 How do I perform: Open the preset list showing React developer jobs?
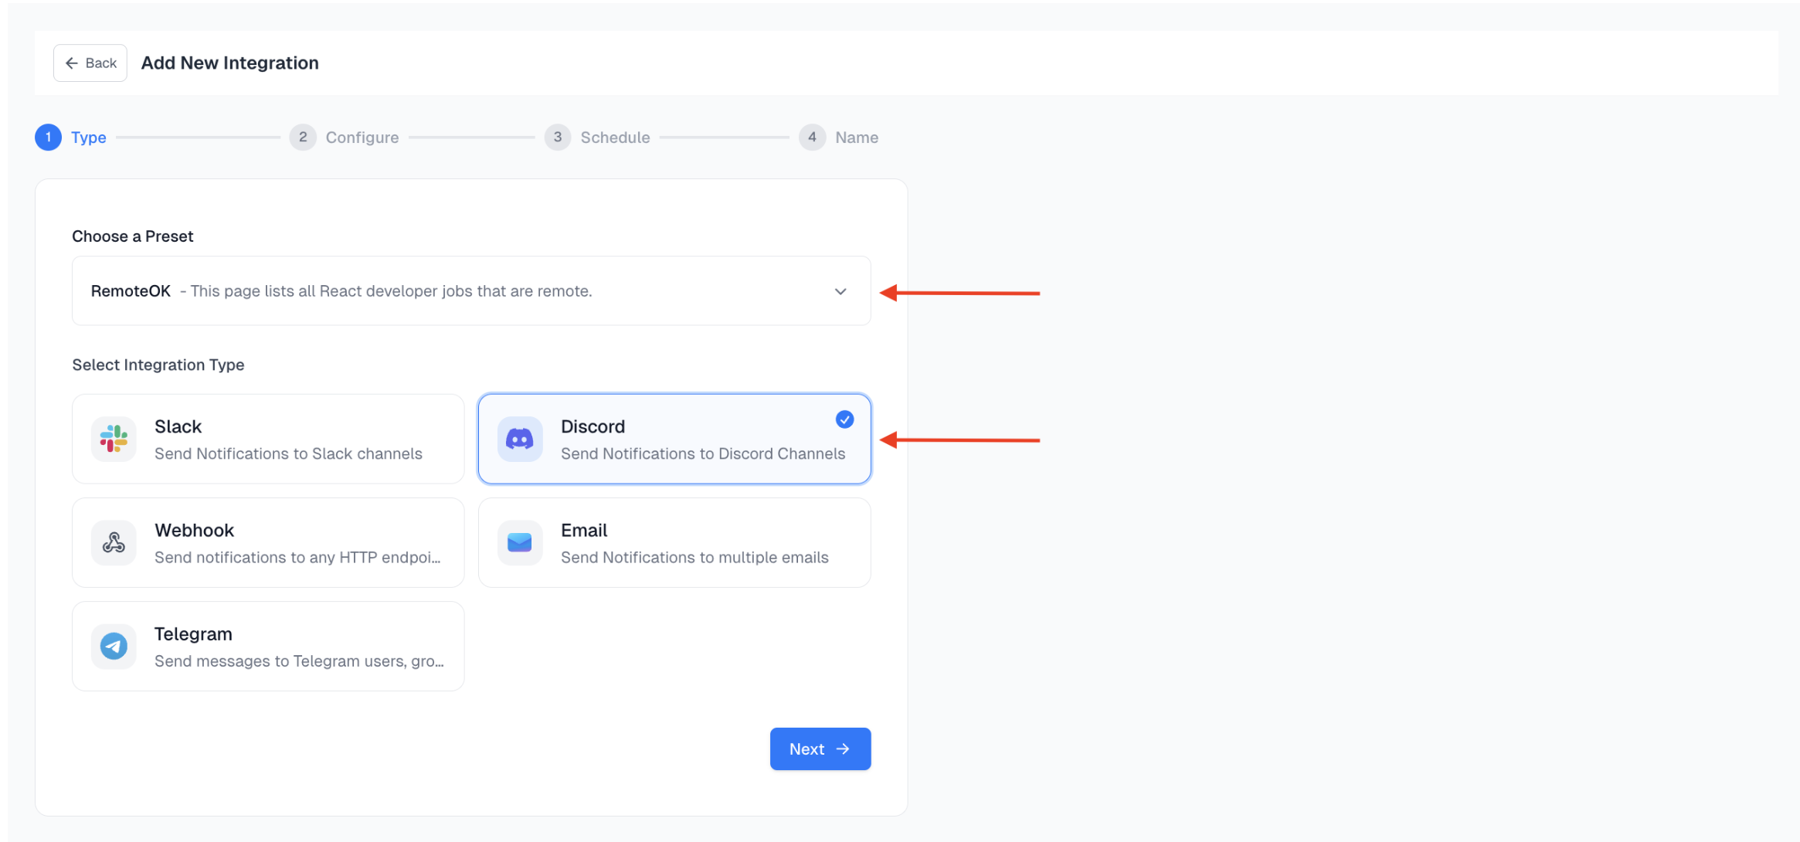point(470,290)
